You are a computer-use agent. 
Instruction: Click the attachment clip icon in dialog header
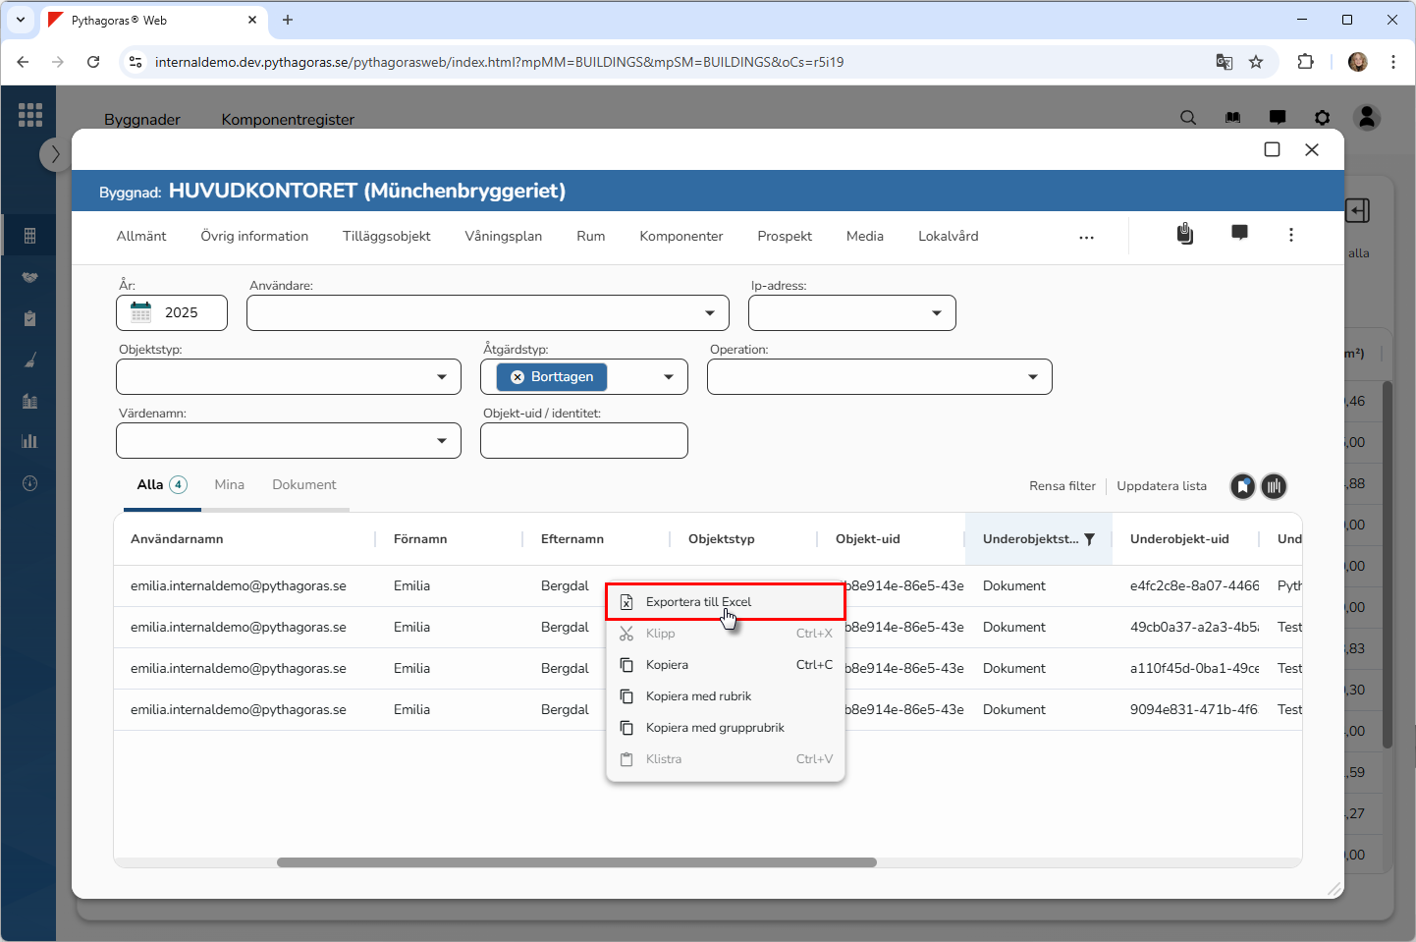(1185, 234)
